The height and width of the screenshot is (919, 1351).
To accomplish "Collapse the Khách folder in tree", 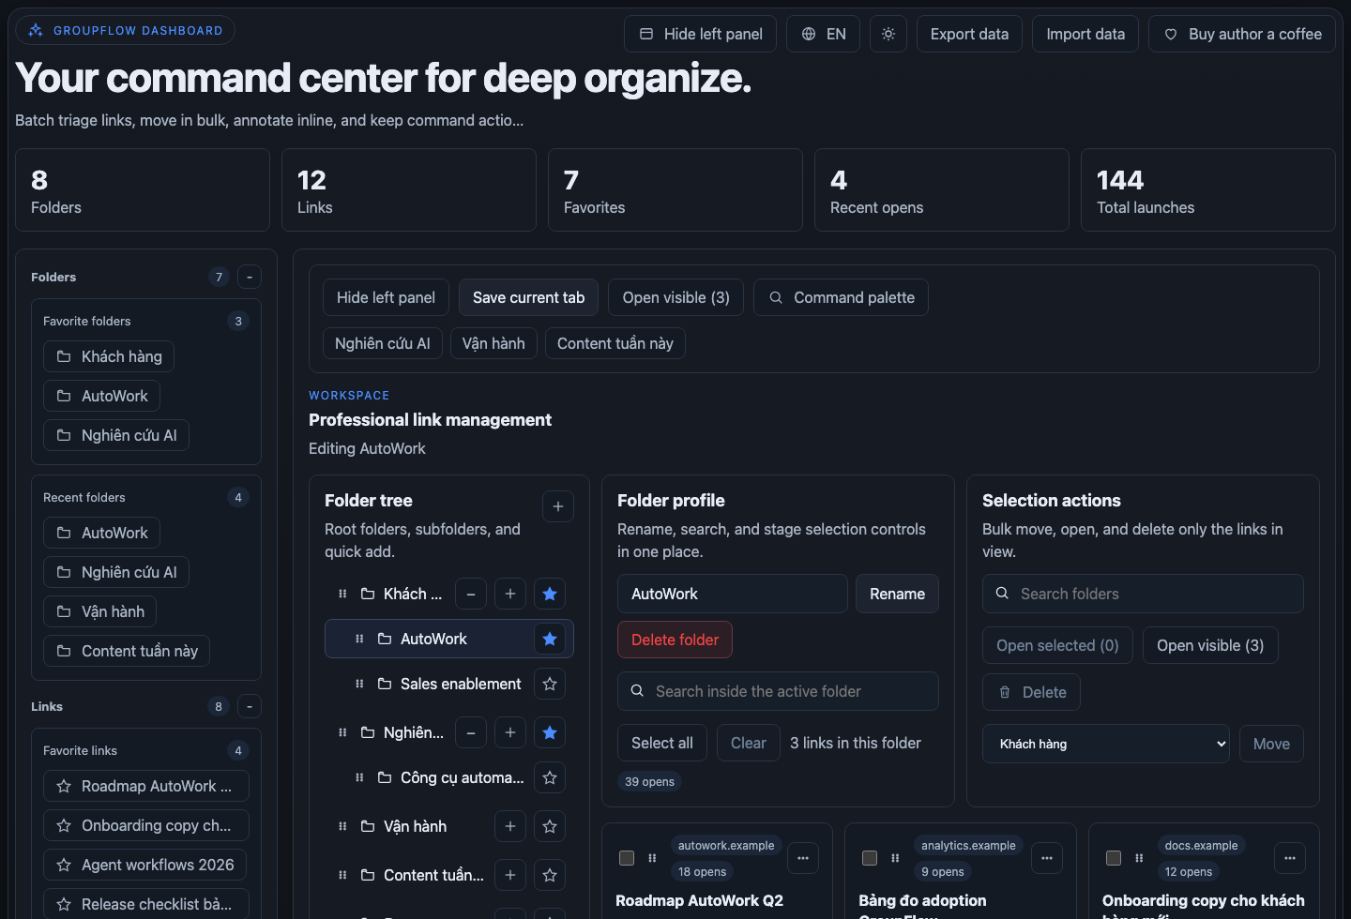I will pyautogui.click(x=471, y=594).
